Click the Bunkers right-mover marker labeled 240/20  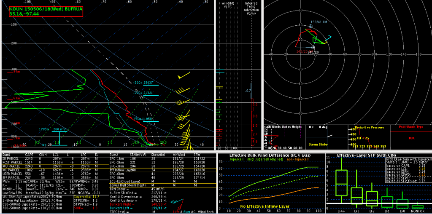coord(313,47)
